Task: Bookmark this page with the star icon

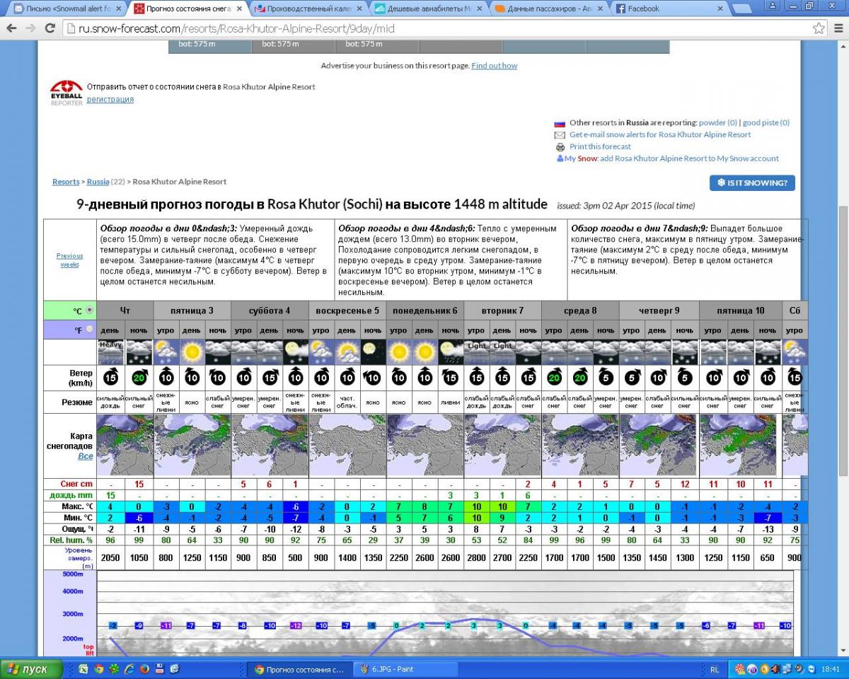Action: pos(819,28)
